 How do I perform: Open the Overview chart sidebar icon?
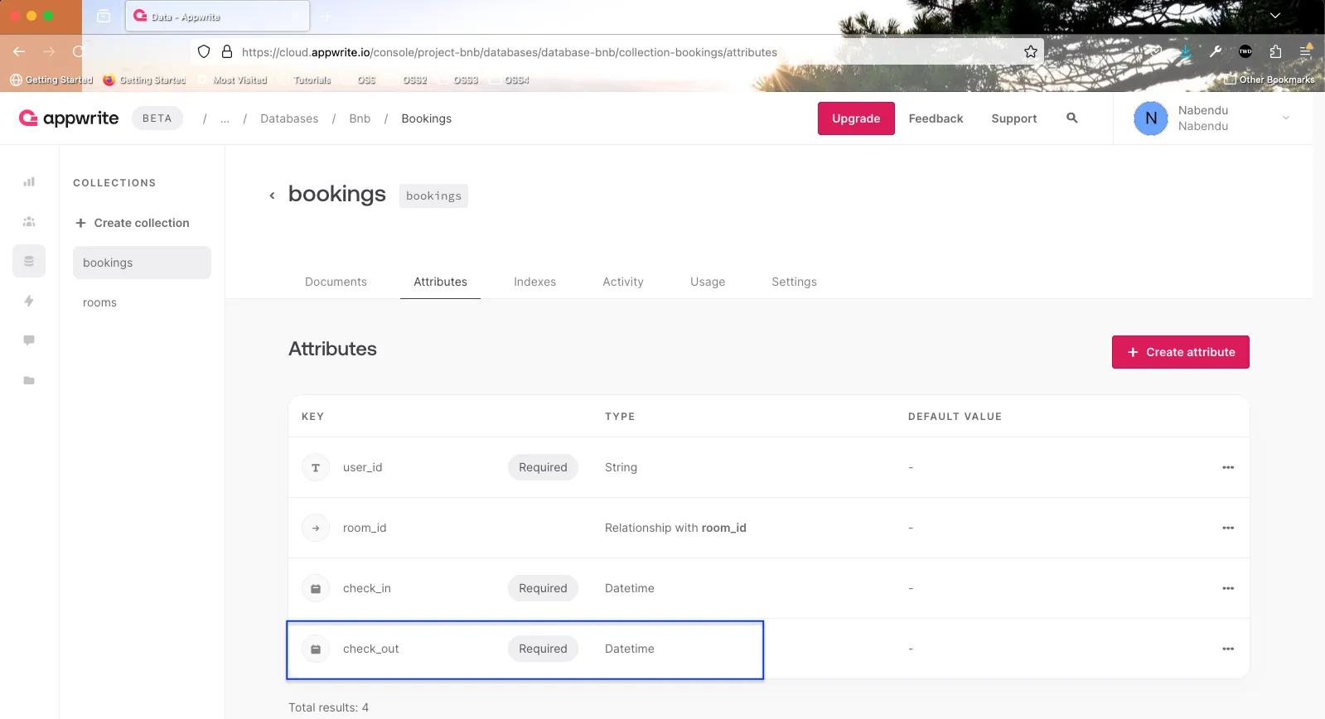[29, 181]
